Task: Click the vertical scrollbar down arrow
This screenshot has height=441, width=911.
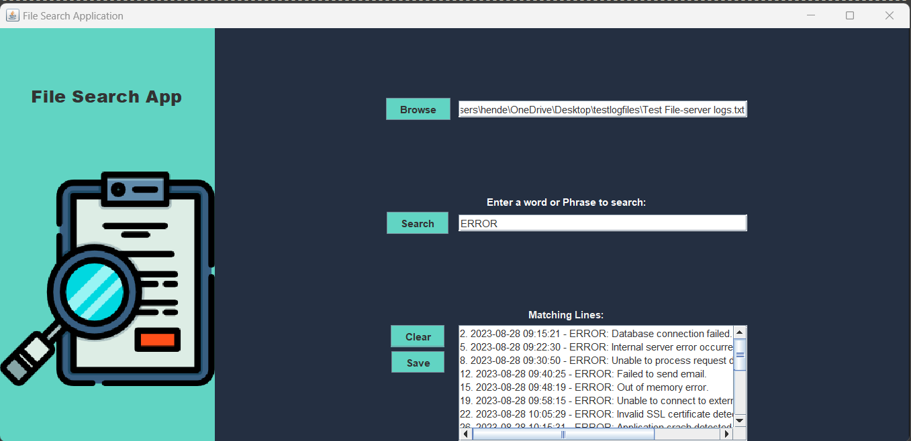Action: (739, 421)
